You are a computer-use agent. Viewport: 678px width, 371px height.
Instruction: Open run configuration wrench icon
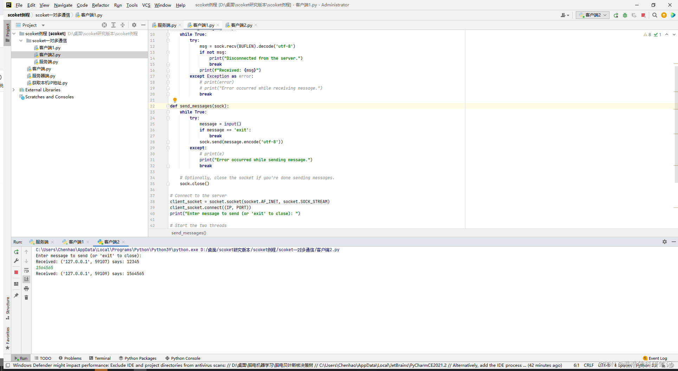(x=16, y=261)
